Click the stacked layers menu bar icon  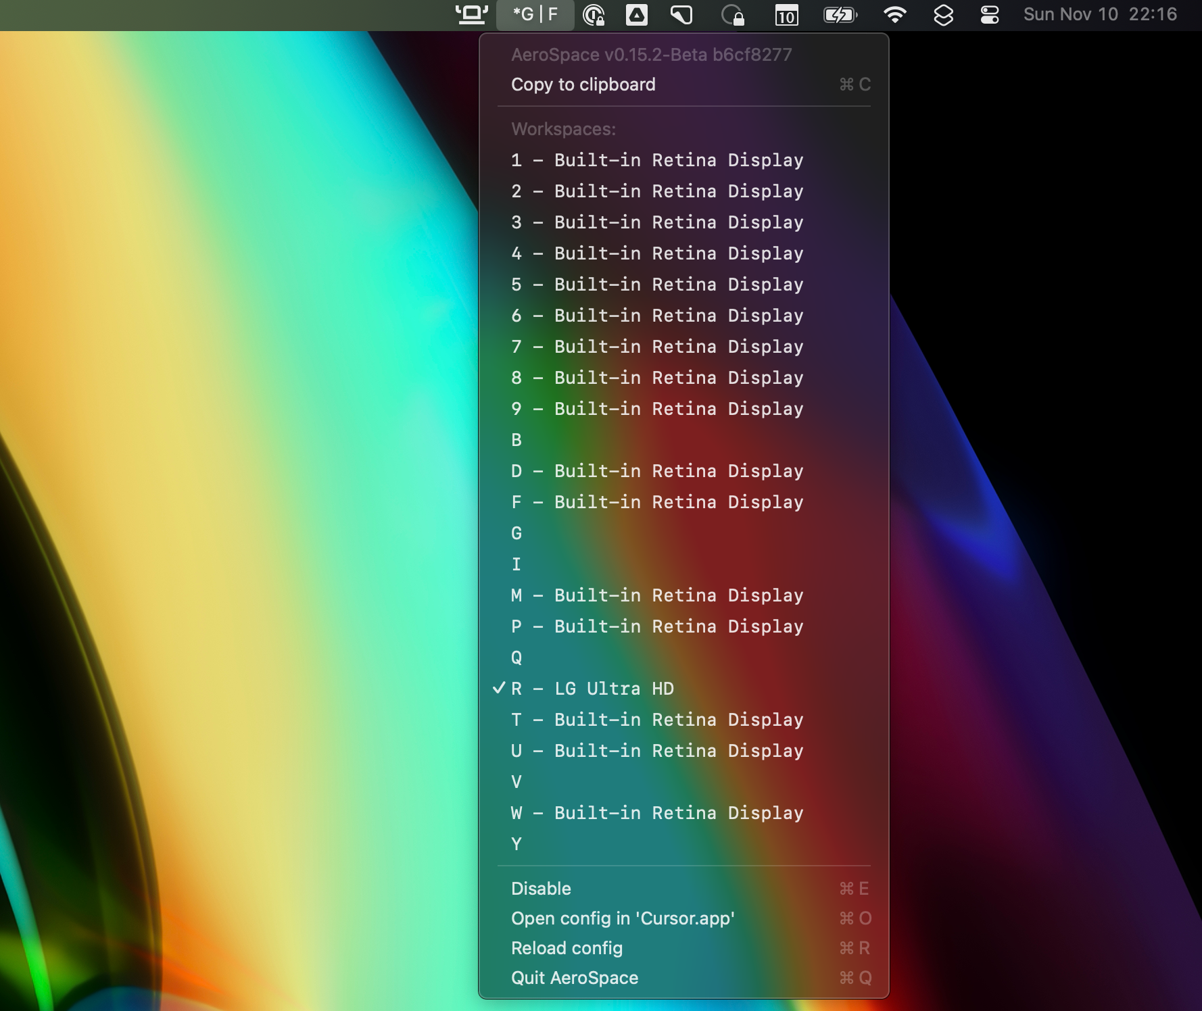(944, 14)
